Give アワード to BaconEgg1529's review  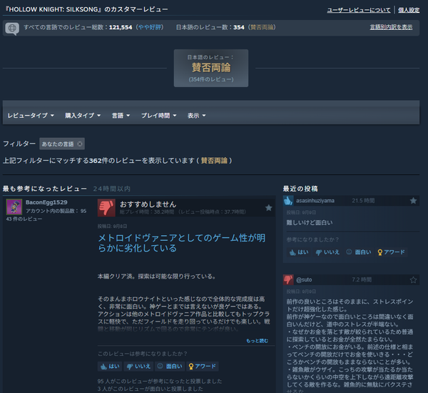coord(203,366)
